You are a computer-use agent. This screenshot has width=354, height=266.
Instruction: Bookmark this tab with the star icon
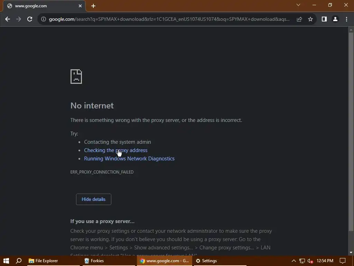point(310,19)
